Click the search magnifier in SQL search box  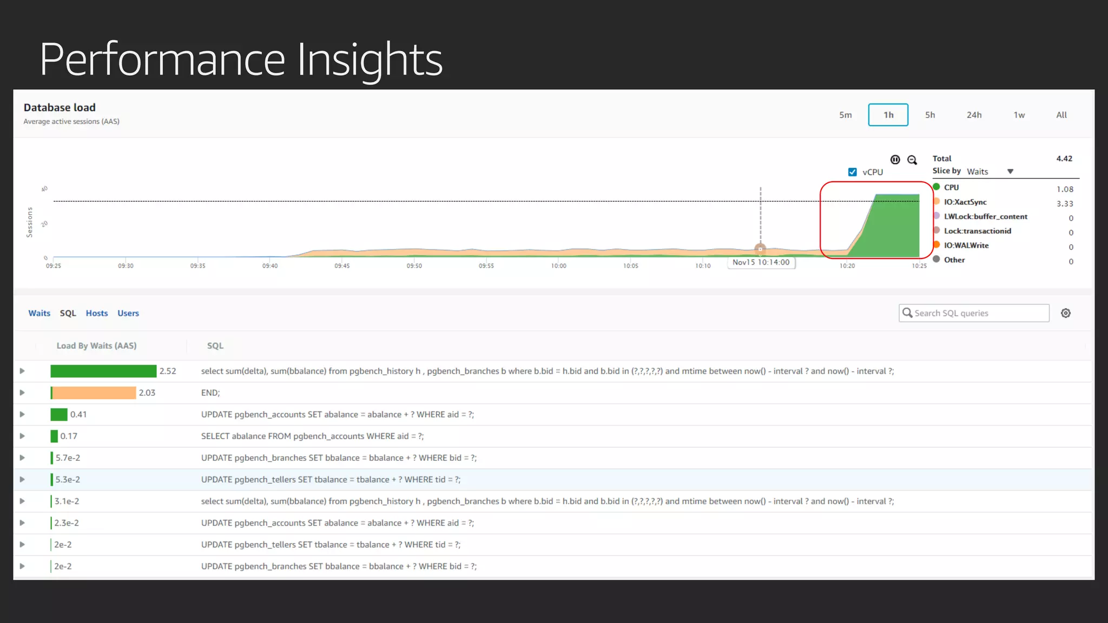(907, 313)
